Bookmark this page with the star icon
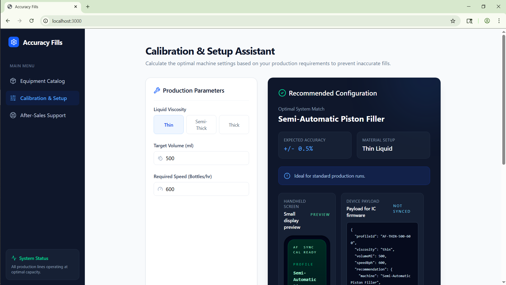Image resolution: width=506 pixels, height=285 pixels. point(453,21)
